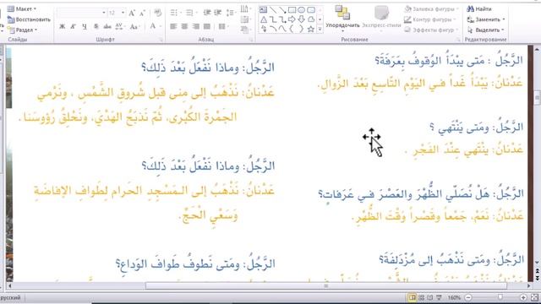This screenshot has height=304, width=541.
Task: Select the rounded rectangle shape
Action: [x=311, y=9]
